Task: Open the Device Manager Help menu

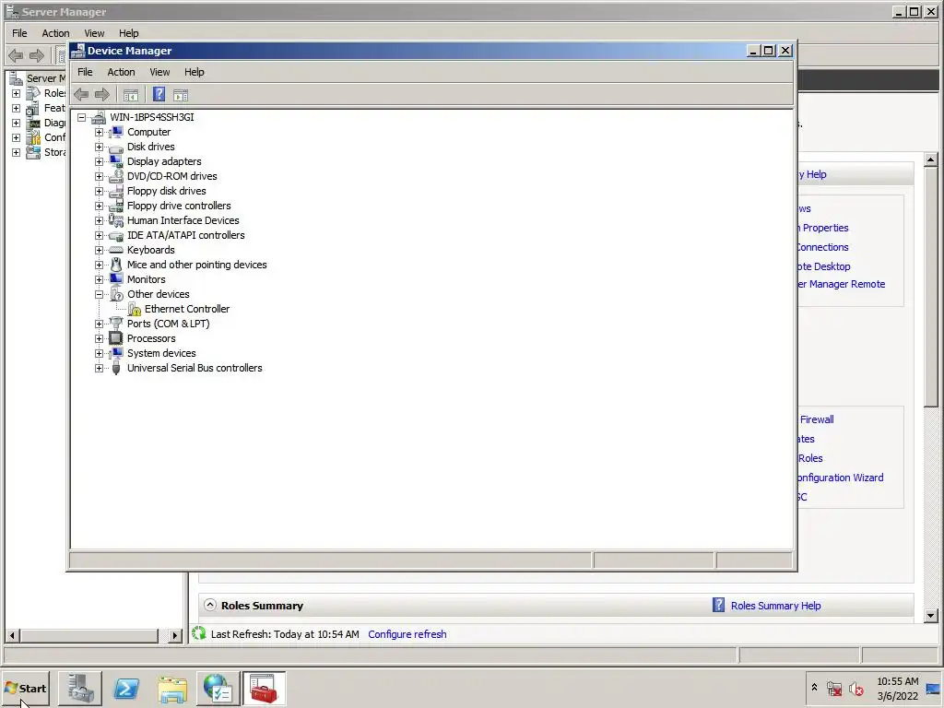Action: click(194, 72)
